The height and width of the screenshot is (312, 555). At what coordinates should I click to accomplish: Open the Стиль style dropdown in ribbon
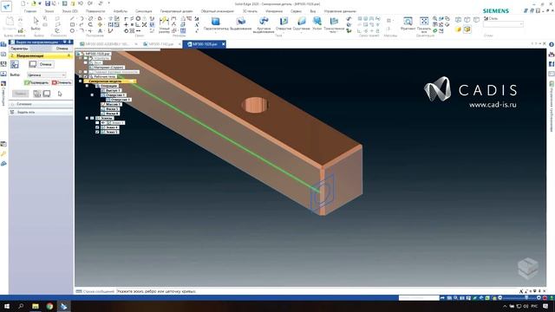tap(503, 24)
